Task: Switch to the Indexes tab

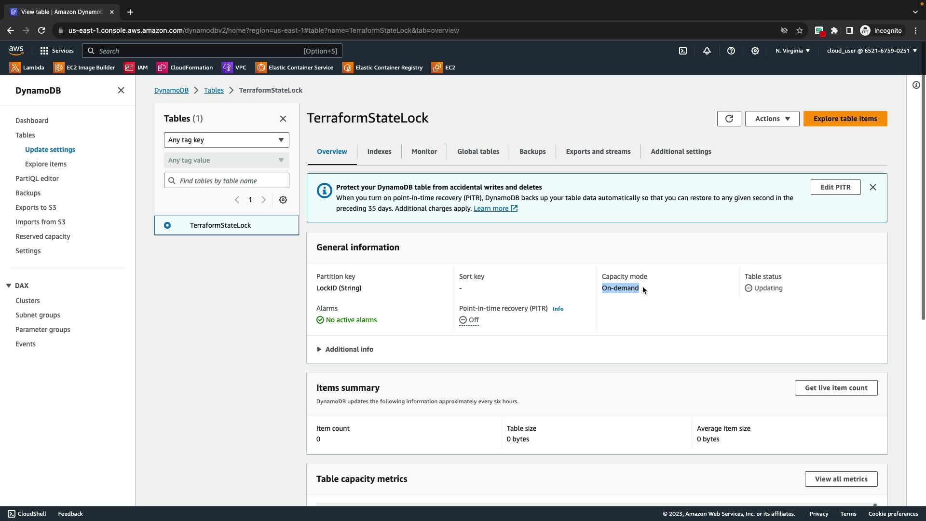Action: tap(379, 151)
